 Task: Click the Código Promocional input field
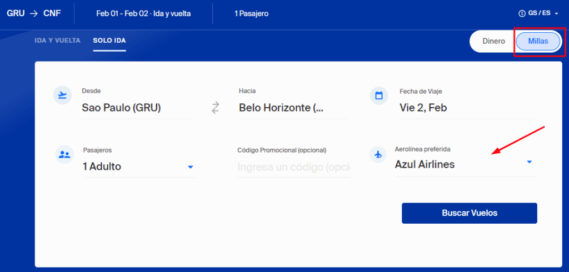293,167
